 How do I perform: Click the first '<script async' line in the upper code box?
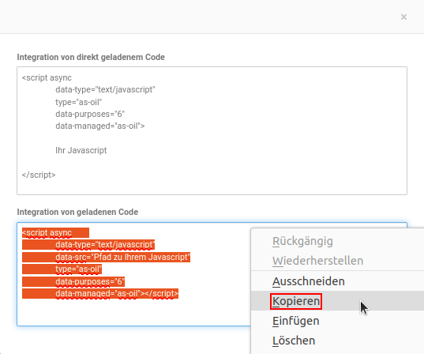(x=47, y=77)
